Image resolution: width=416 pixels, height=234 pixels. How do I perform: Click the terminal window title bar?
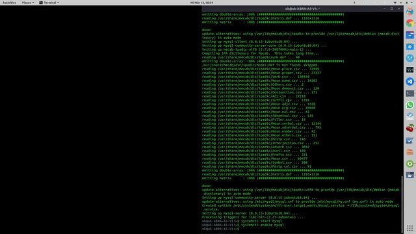(302, 8)
